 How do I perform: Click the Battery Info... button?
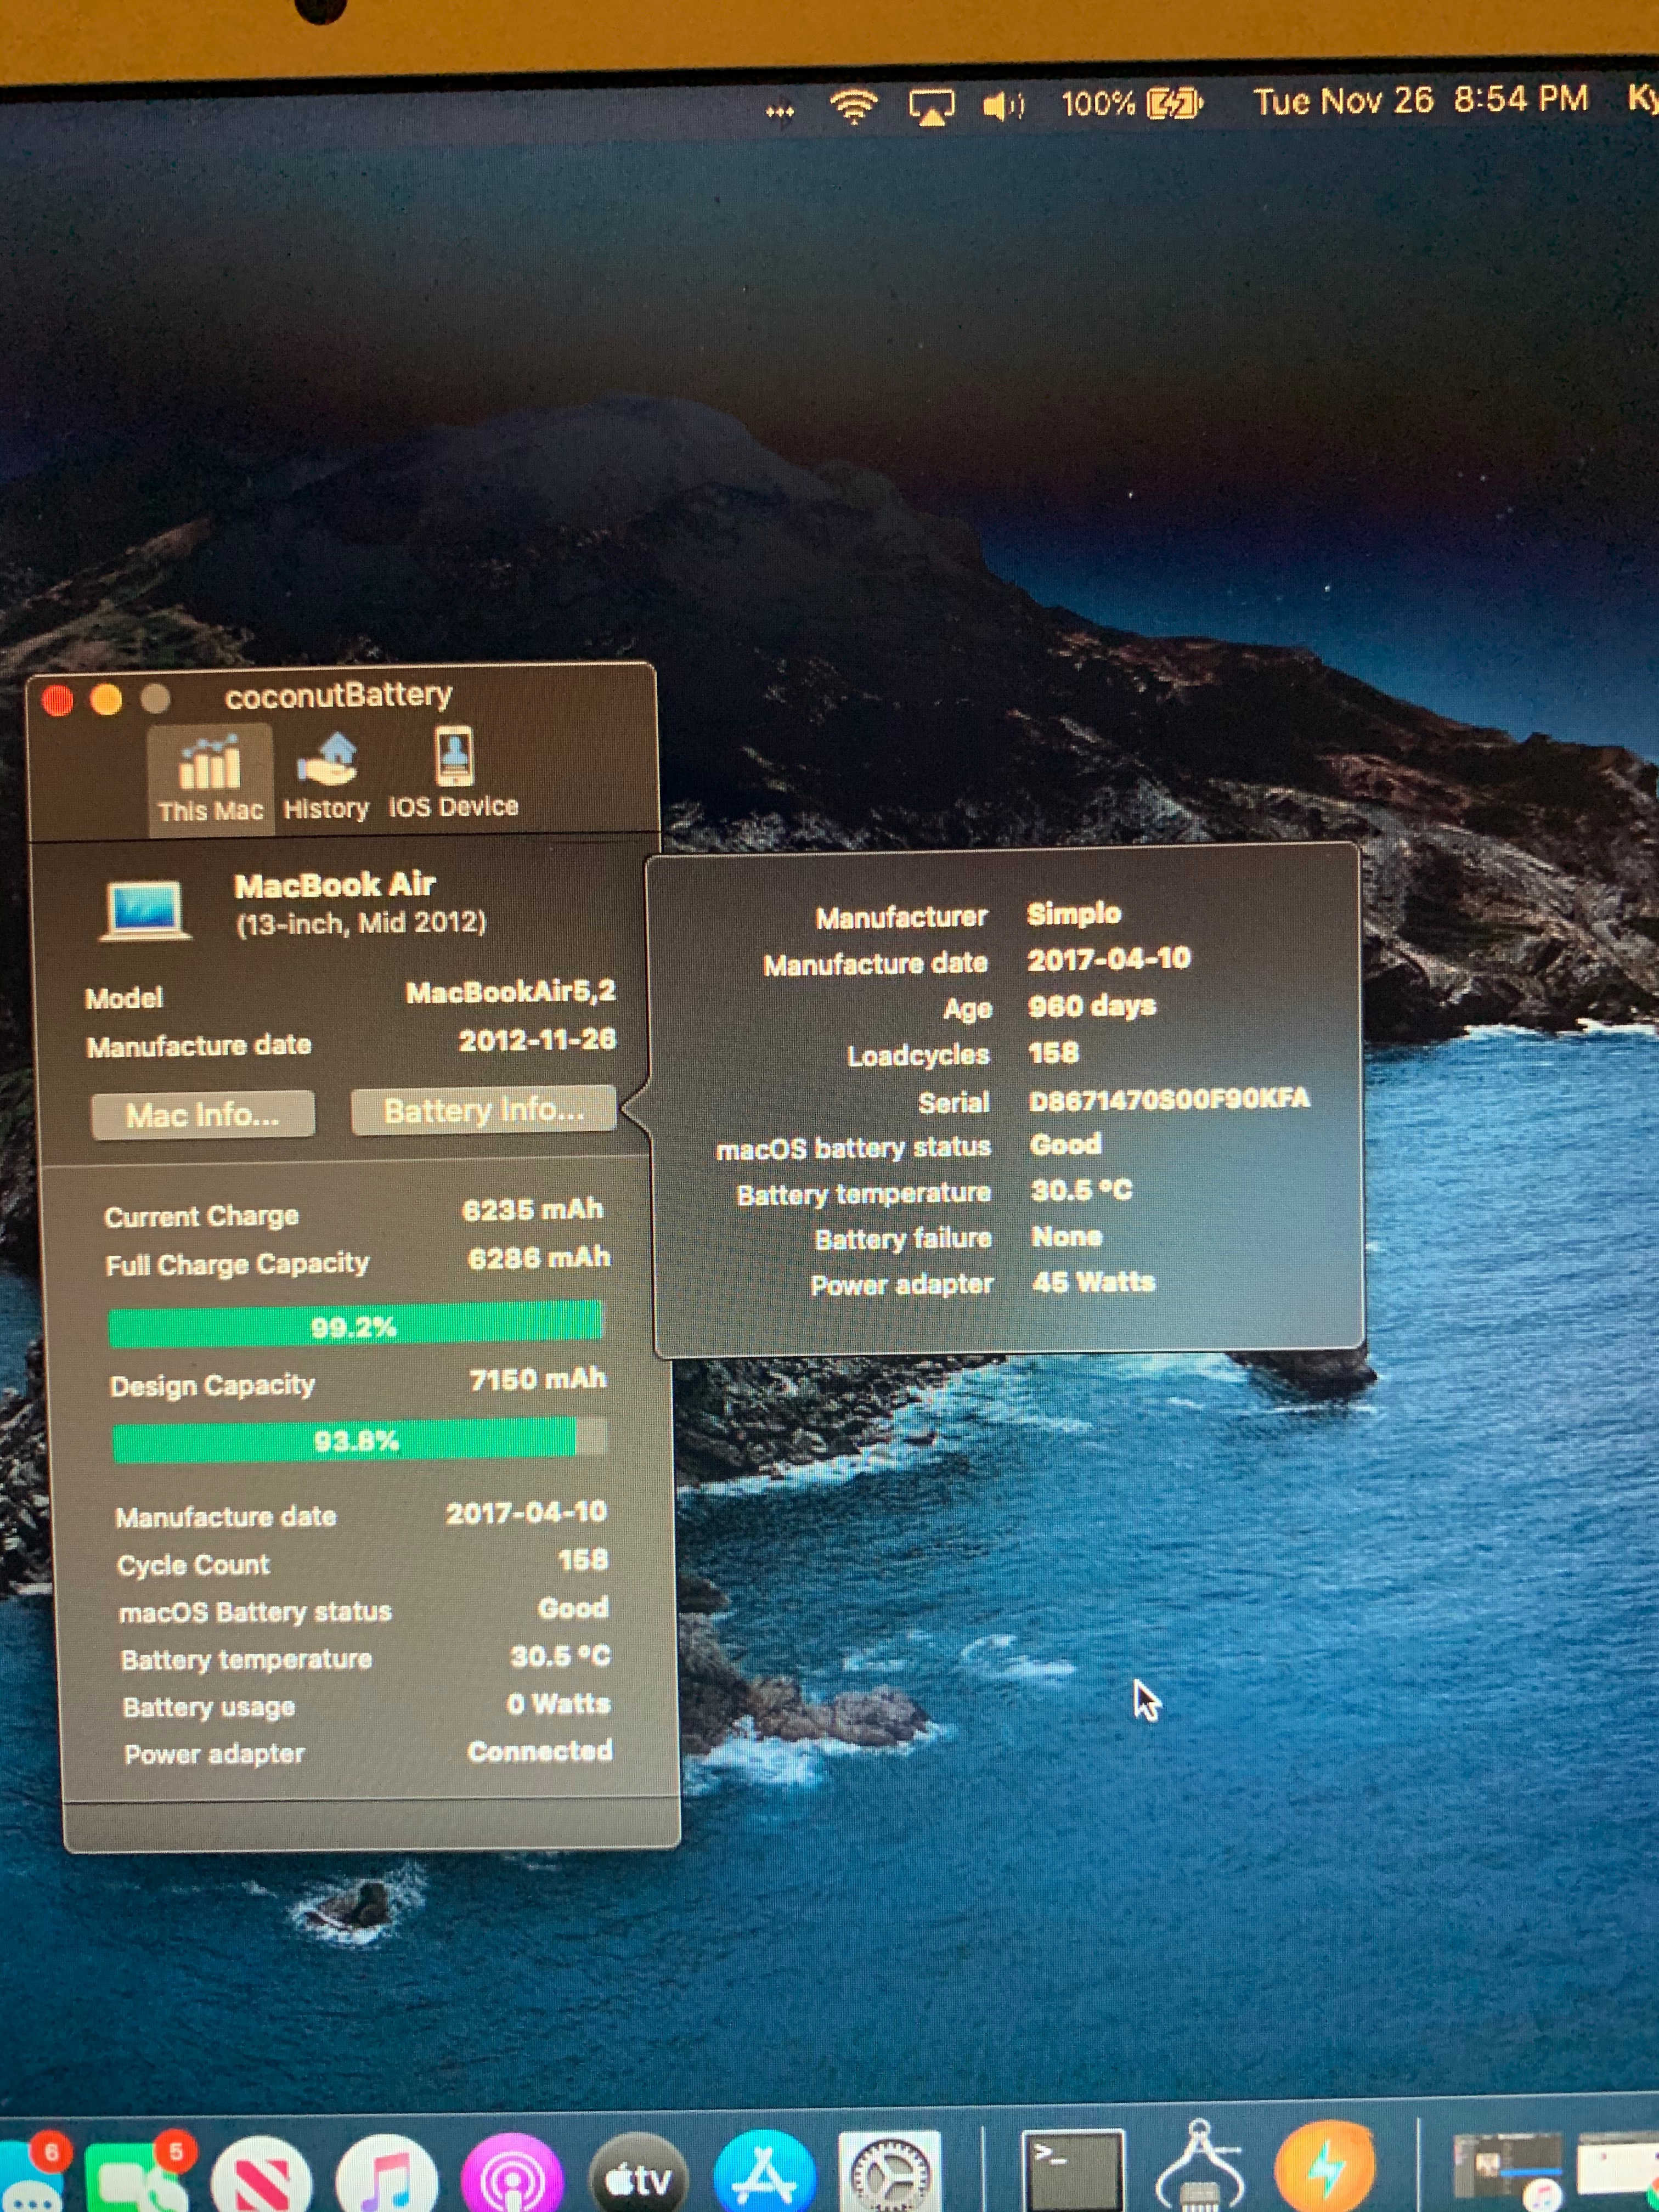[484, 1110]
